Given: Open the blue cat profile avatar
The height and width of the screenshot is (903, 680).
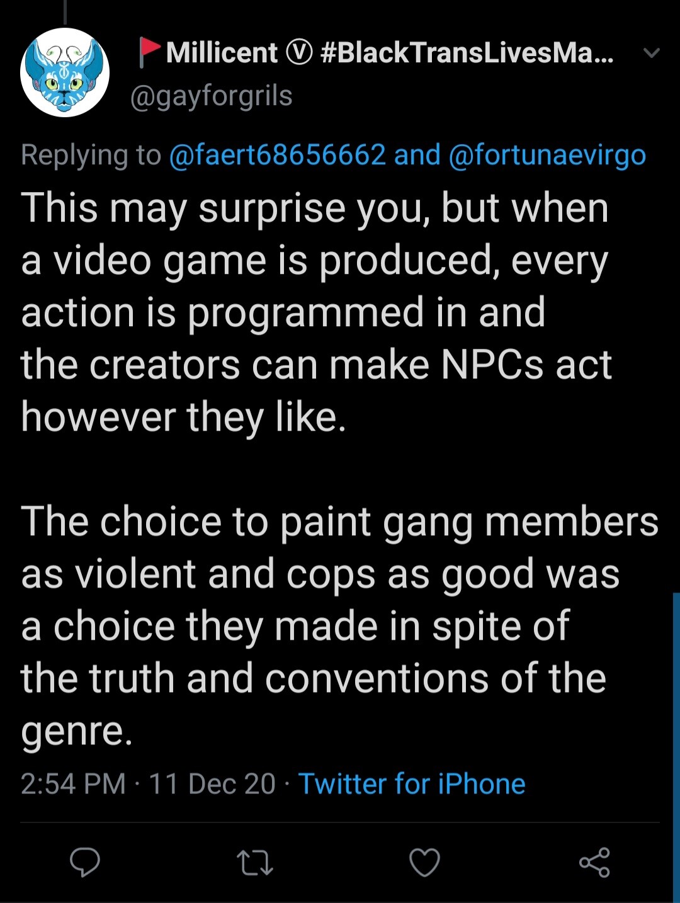Looking at the screenshot, I should (65, 72).
